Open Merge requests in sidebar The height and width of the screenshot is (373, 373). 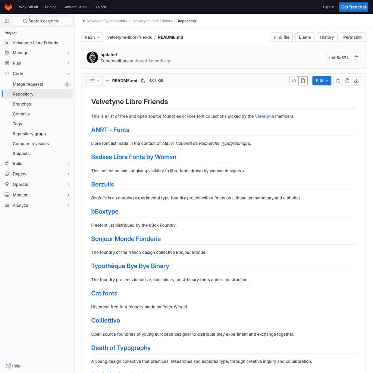click(x=37, y=84)
